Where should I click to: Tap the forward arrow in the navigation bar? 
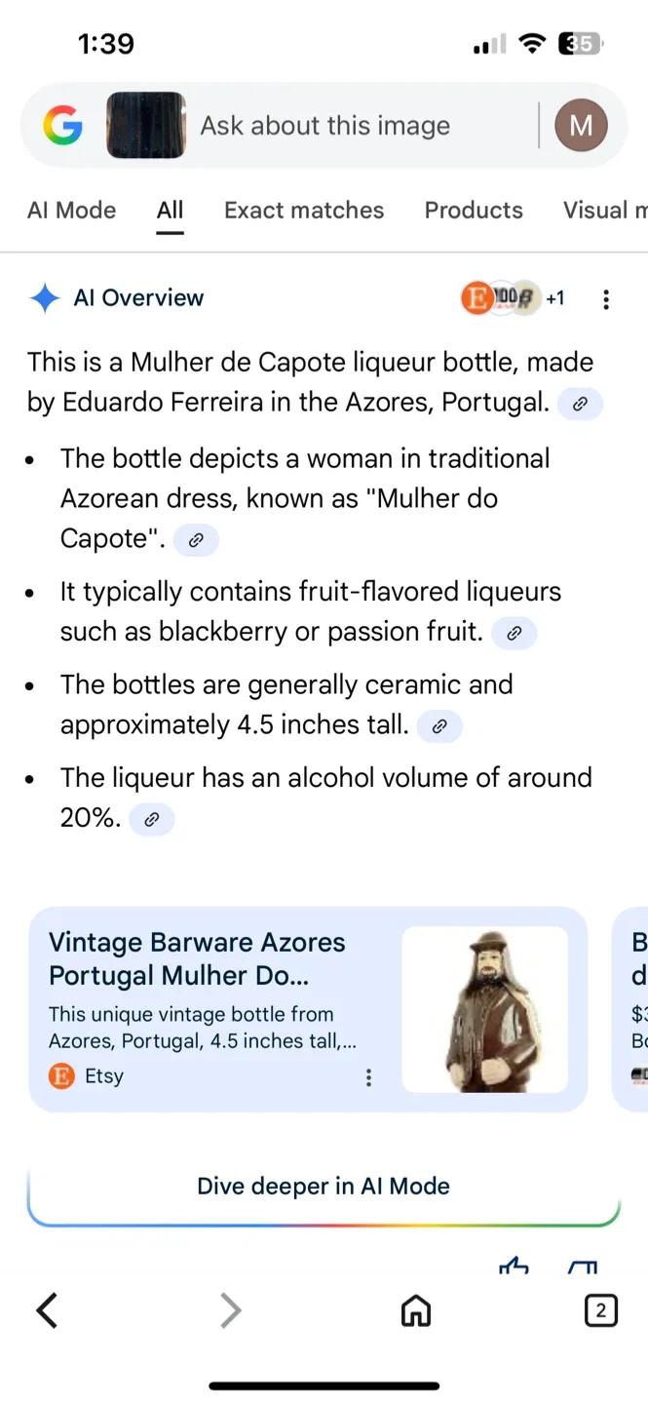pos(230,1310)
